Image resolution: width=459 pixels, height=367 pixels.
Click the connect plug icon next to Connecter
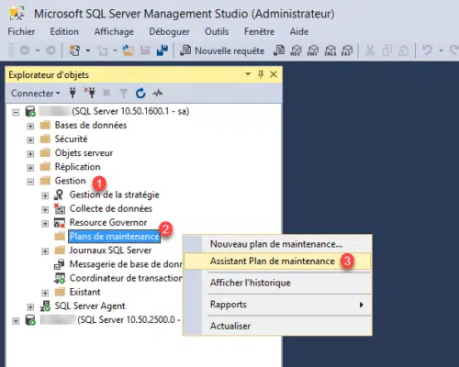[73, 93]
